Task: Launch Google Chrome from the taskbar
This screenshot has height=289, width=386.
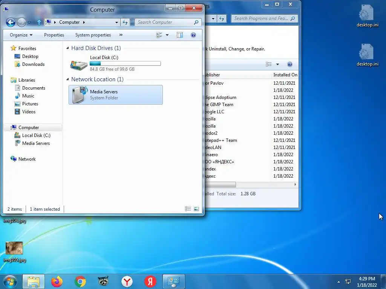Action: coord(80,281)
